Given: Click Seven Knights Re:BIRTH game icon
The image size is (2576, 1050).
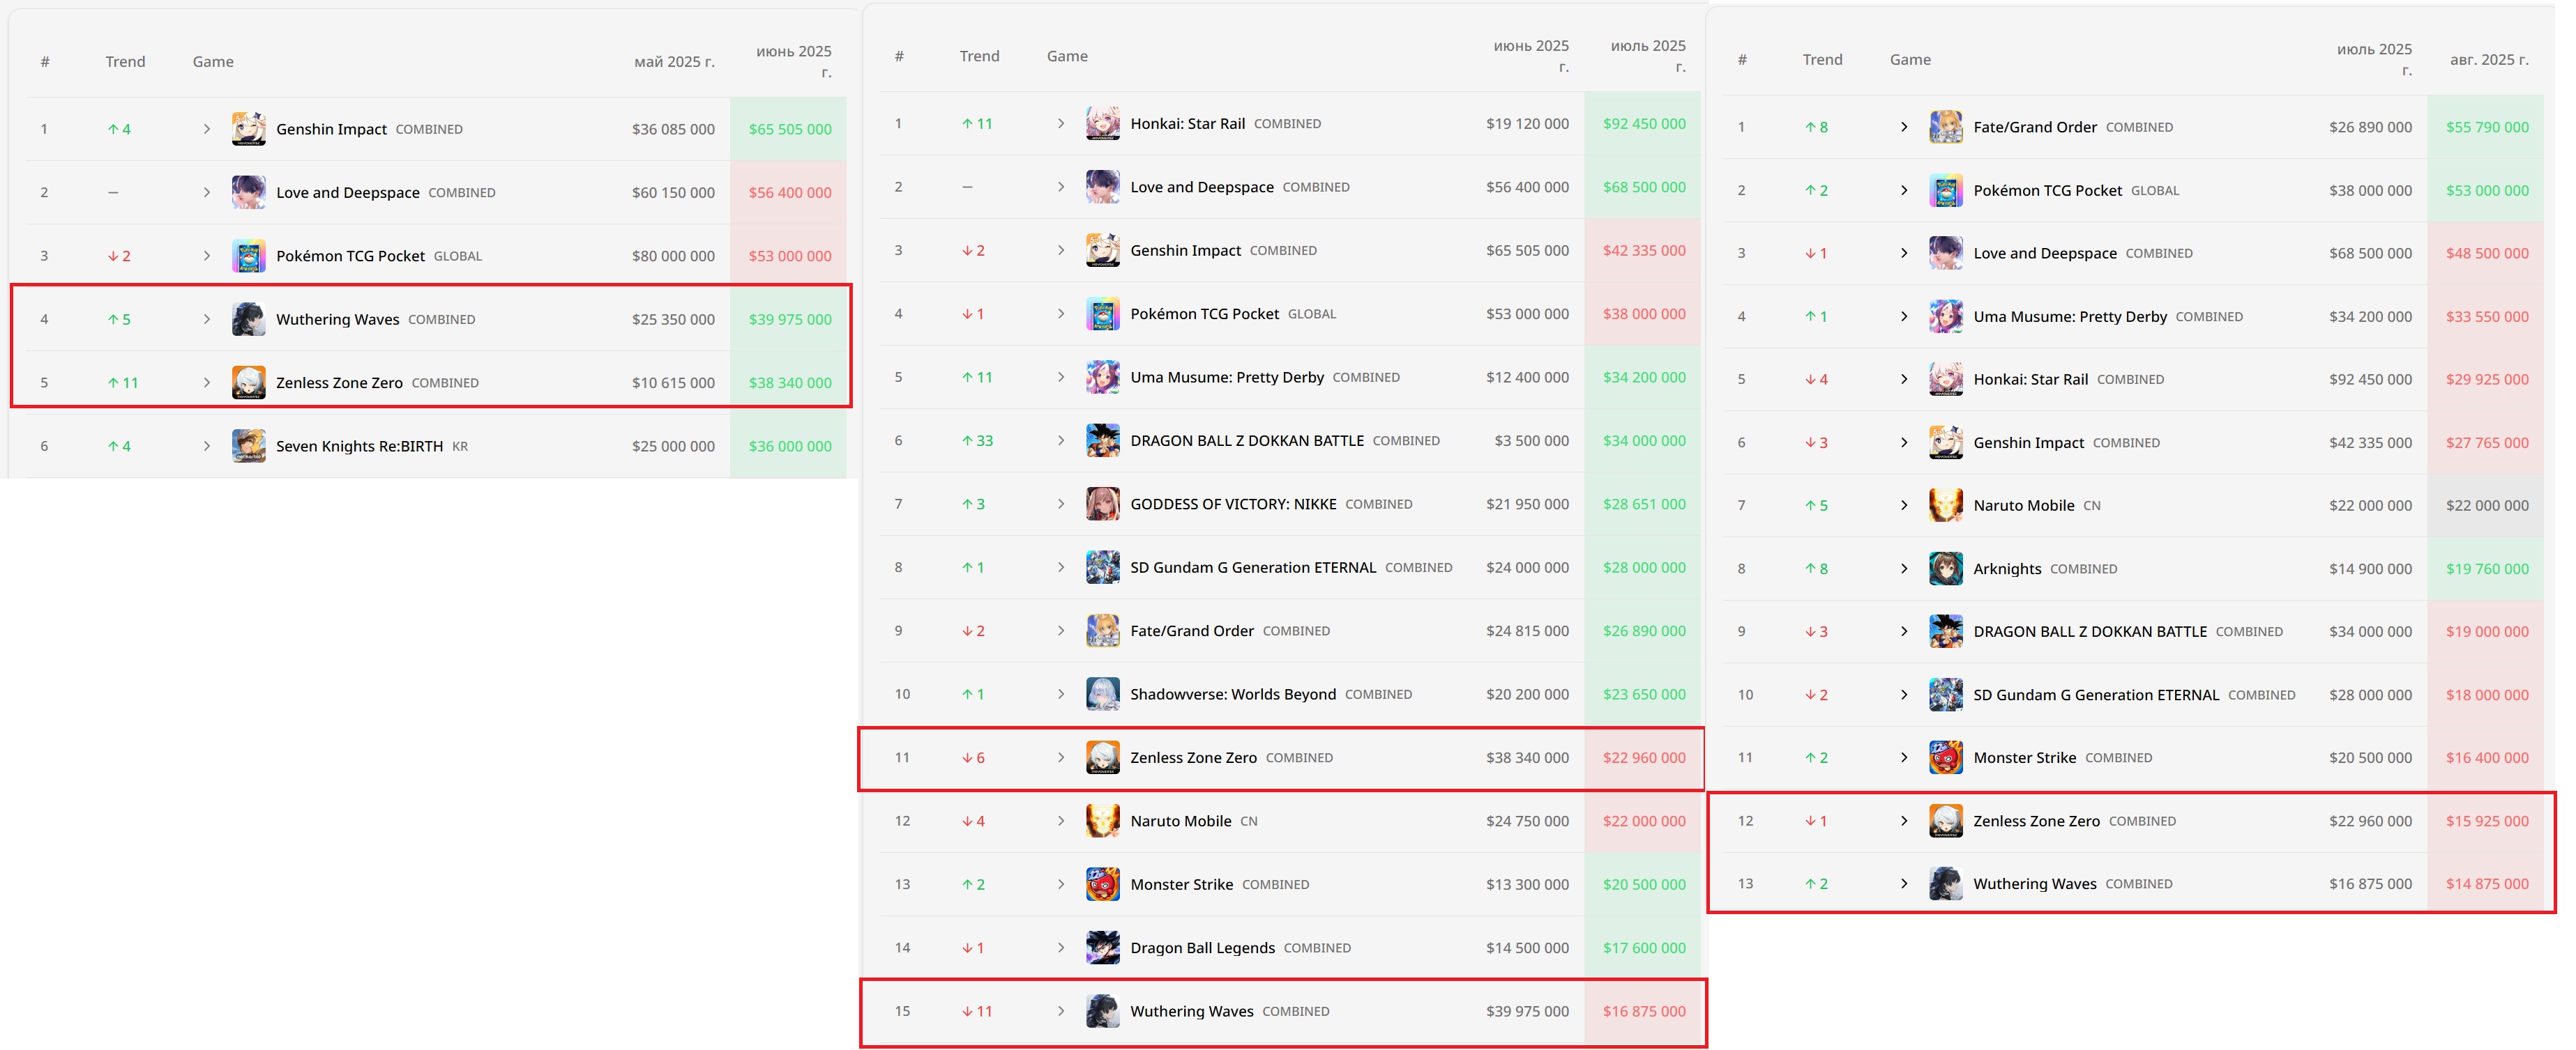Looking at the screenshot, I should 248,446.
